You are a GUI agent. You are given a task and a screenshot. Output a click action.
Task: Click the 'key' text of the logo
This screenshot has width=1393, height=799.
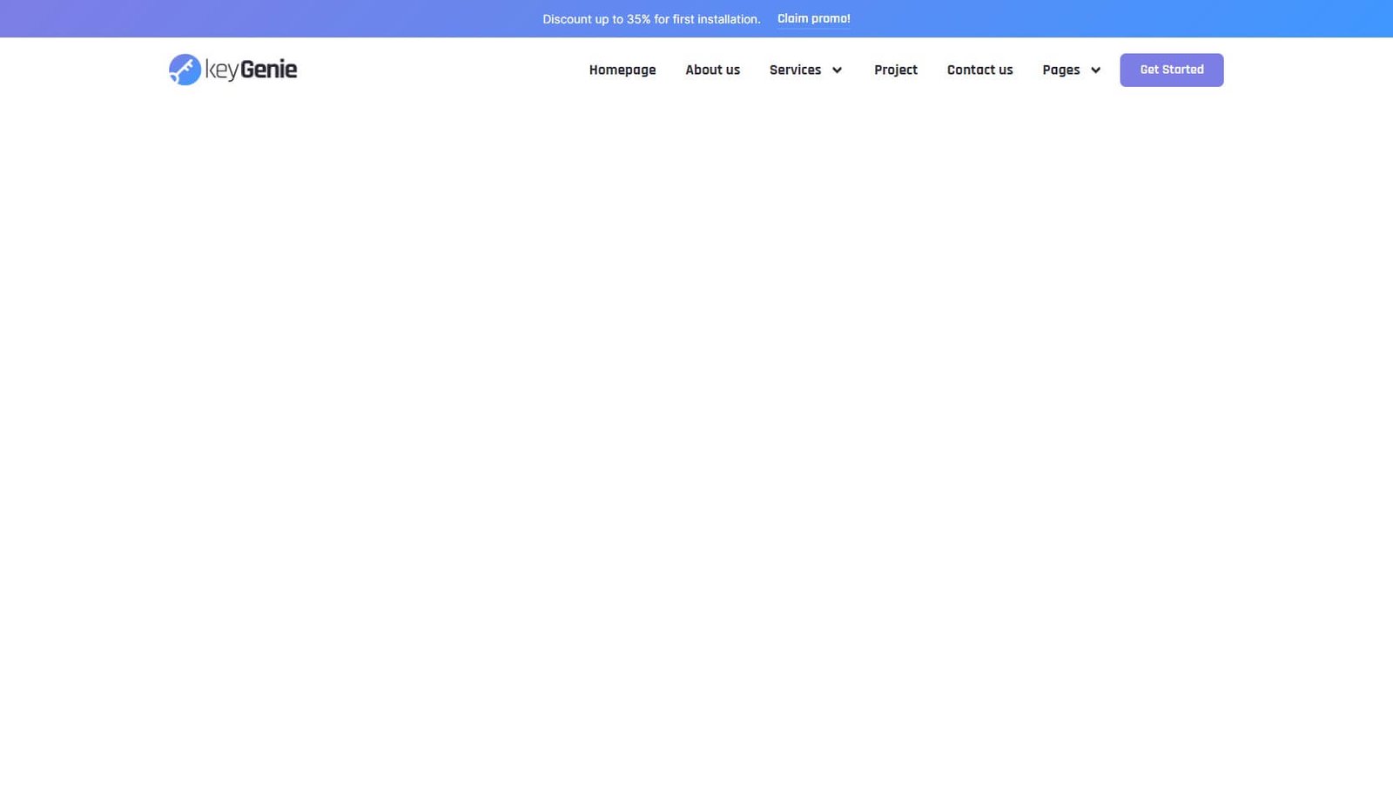(221, 70)
